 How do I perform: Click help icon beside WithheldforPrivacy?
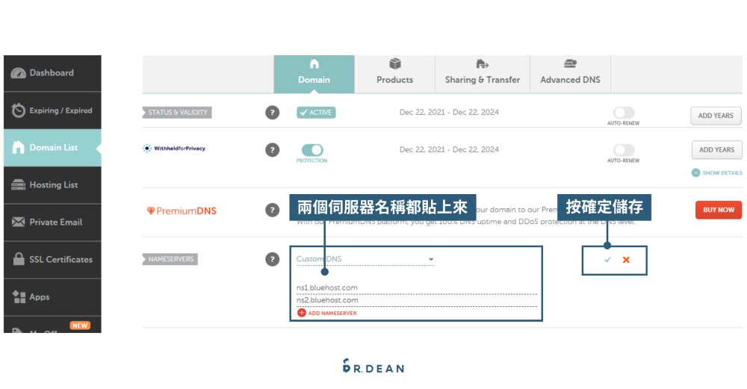click(x=272, y=150)
